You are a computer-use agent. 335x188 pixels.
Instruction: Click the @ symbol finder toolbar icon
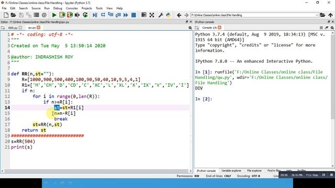coord(44,15)
